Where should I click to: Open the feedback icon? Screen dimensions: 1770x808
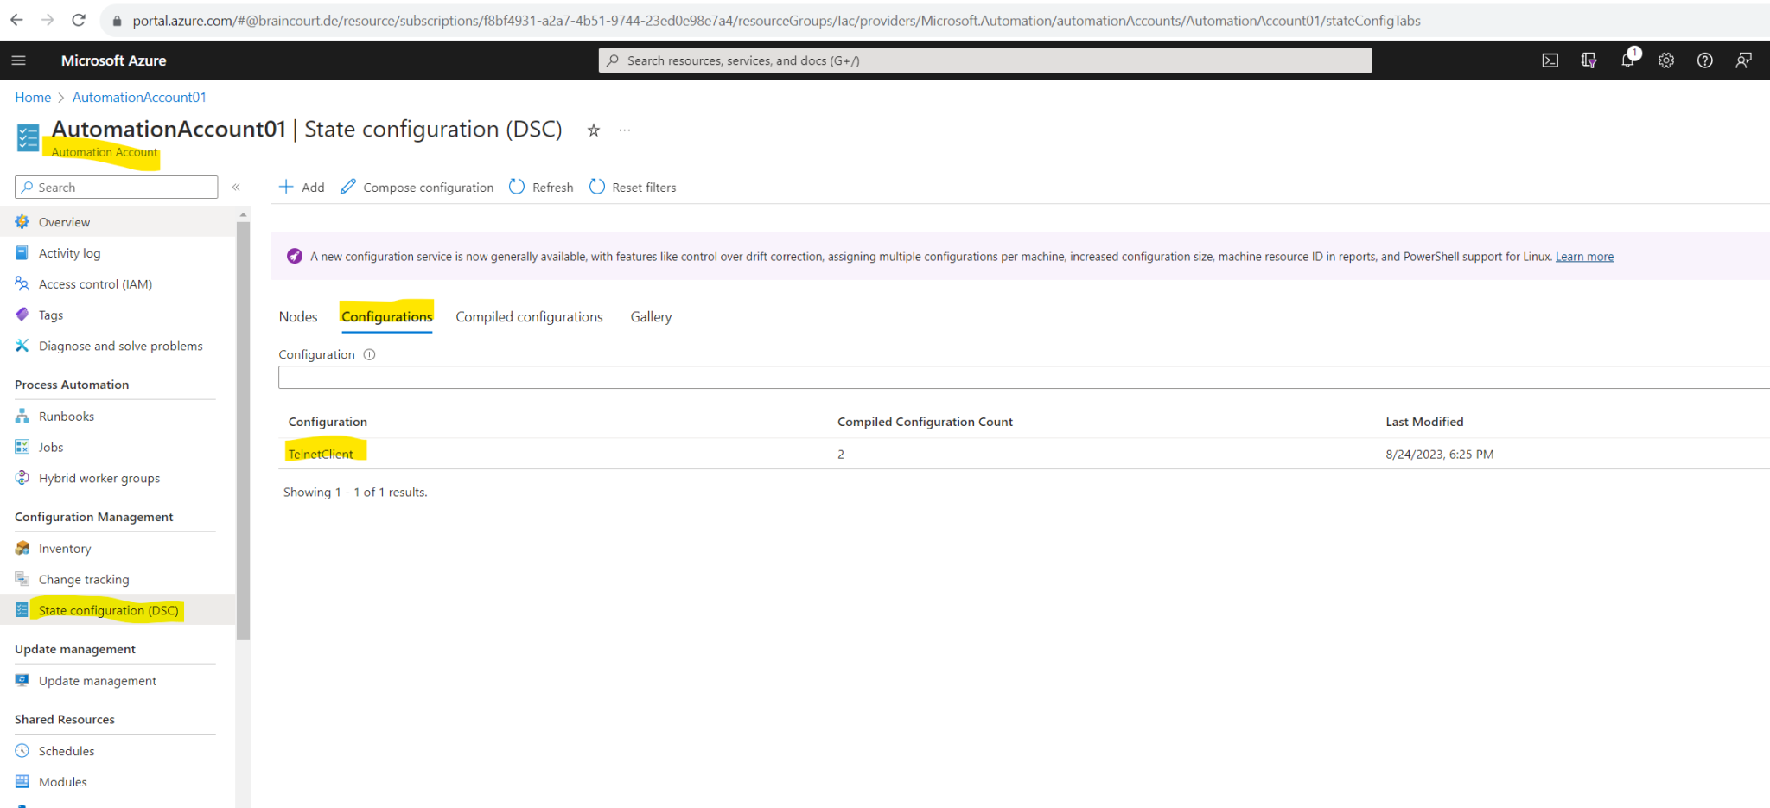pos(1743,60)
